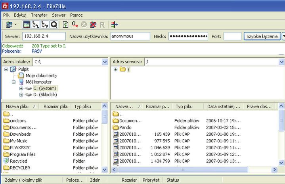The height and width of the screenshot is (184, 285).
Task: Click local file list scroll down arrow
Action: [x=105, y=170]
